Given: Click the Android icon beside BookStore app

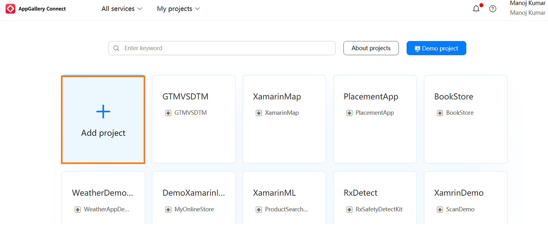Looking at the screenshot, I should point(440,113).
